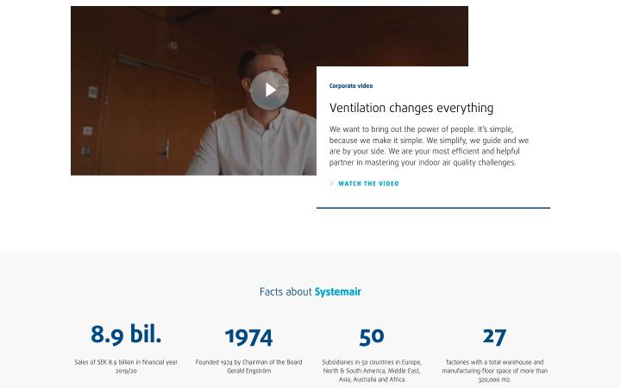Select the Corporate video label
621x388 pixels.
[351, 86]
